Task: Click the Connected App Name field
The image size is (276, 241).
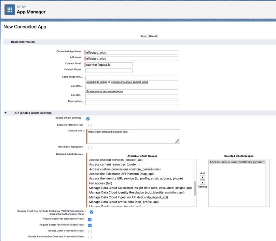Action: point(132,53)
